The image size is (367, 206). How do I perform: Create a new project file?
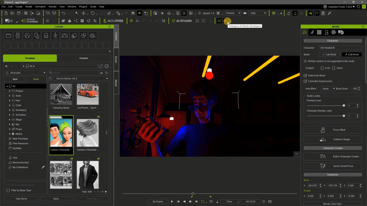[6, 13]
